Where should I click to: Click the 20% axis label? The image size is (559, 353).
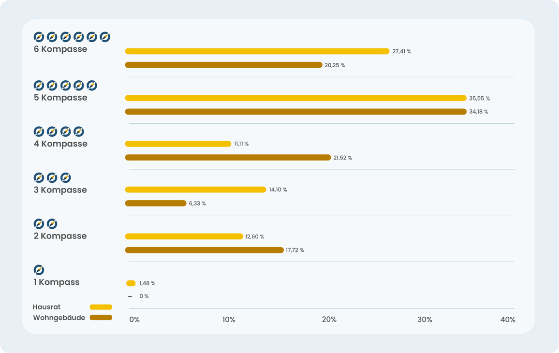[x=329, y=320]
